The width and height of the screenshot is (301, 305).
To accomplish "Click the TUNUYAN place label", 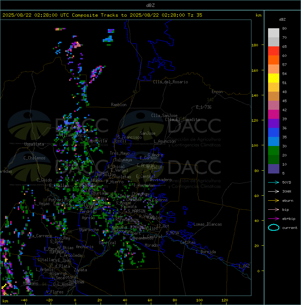I will [x=77, y=282].
